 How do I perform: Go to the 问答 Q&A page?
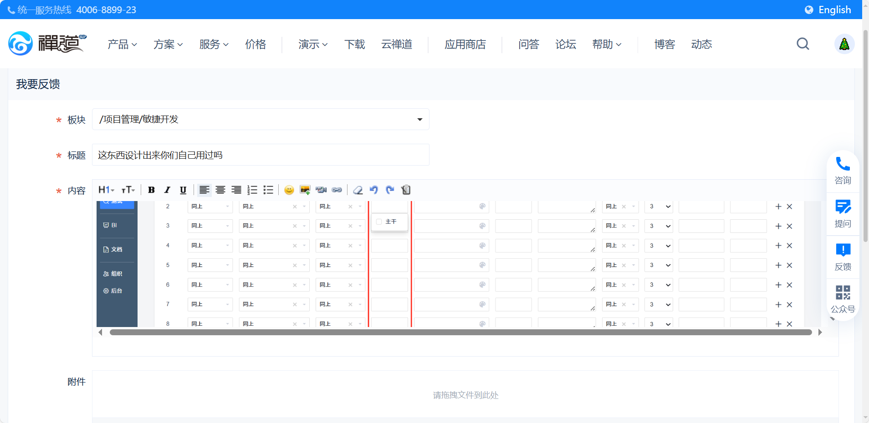click(529, 44)
